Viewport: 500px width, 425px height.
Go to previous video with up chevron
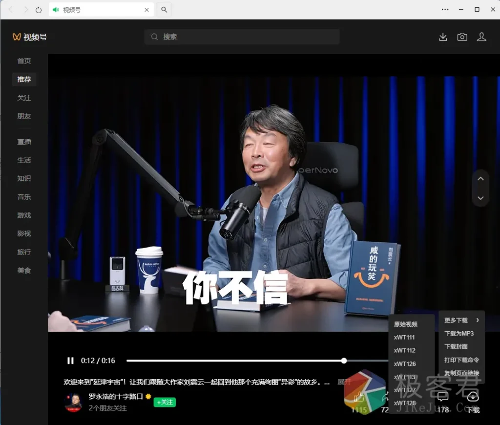coord(480,179)
